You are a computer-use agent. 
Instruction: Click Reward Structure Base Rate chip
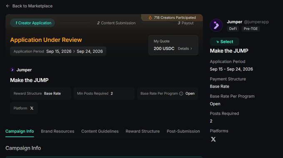40,94
